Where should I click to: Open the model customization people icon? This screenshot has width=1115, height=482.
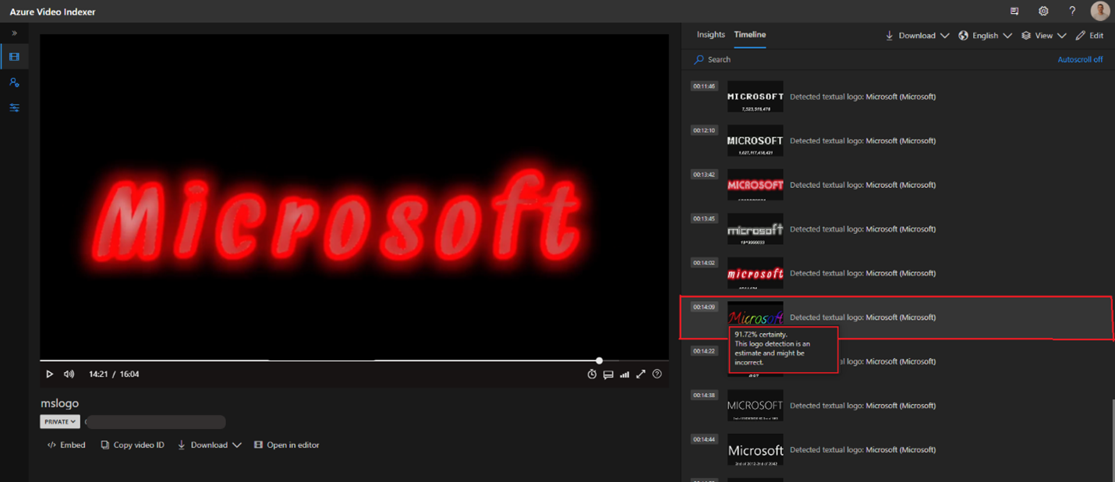click(14, 82)
